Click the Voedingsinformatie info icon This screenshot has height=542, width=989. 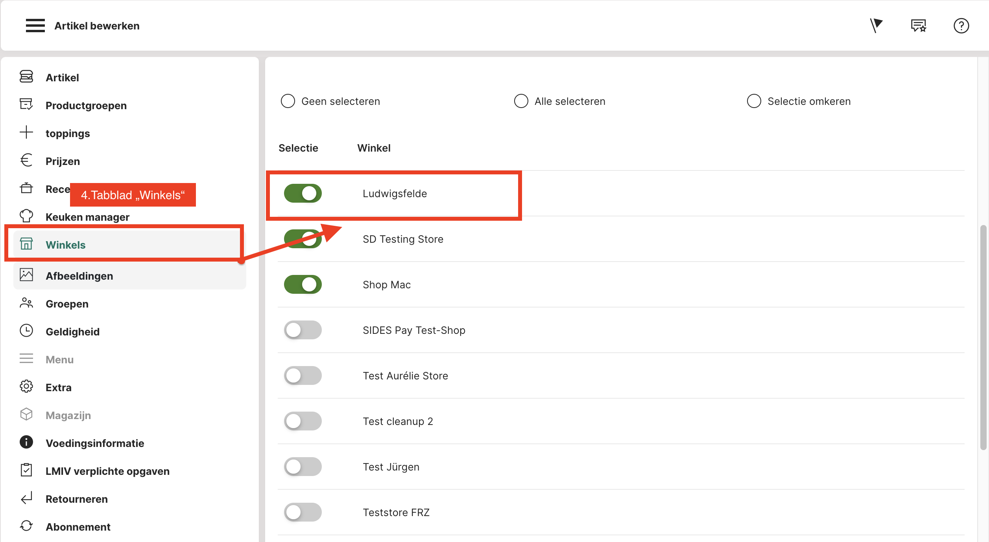pos(26,443)
